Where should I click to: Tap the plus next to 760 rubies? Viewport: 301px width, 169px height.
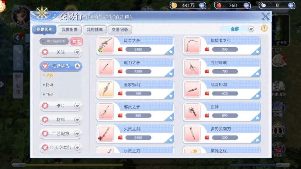point(246,5)
